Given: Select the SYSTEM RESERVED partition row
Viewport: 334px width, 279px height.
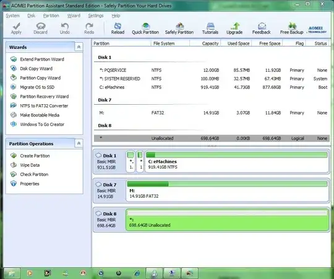Looking at the screenshot, I should pyautogui.click(x=212, y=79).
